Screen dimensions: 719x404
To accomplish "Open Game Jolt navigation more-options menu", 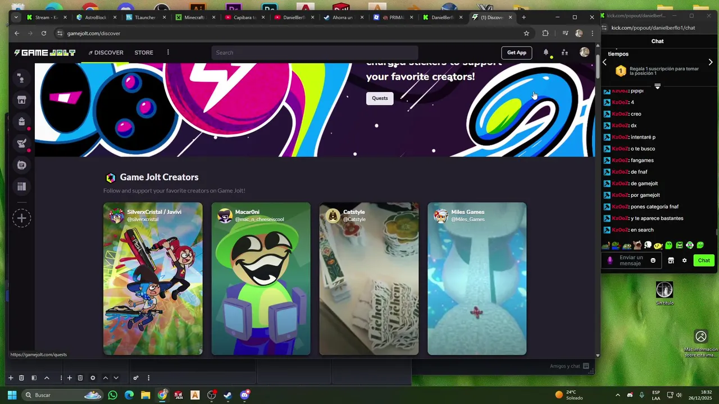I will coord(168,53).
